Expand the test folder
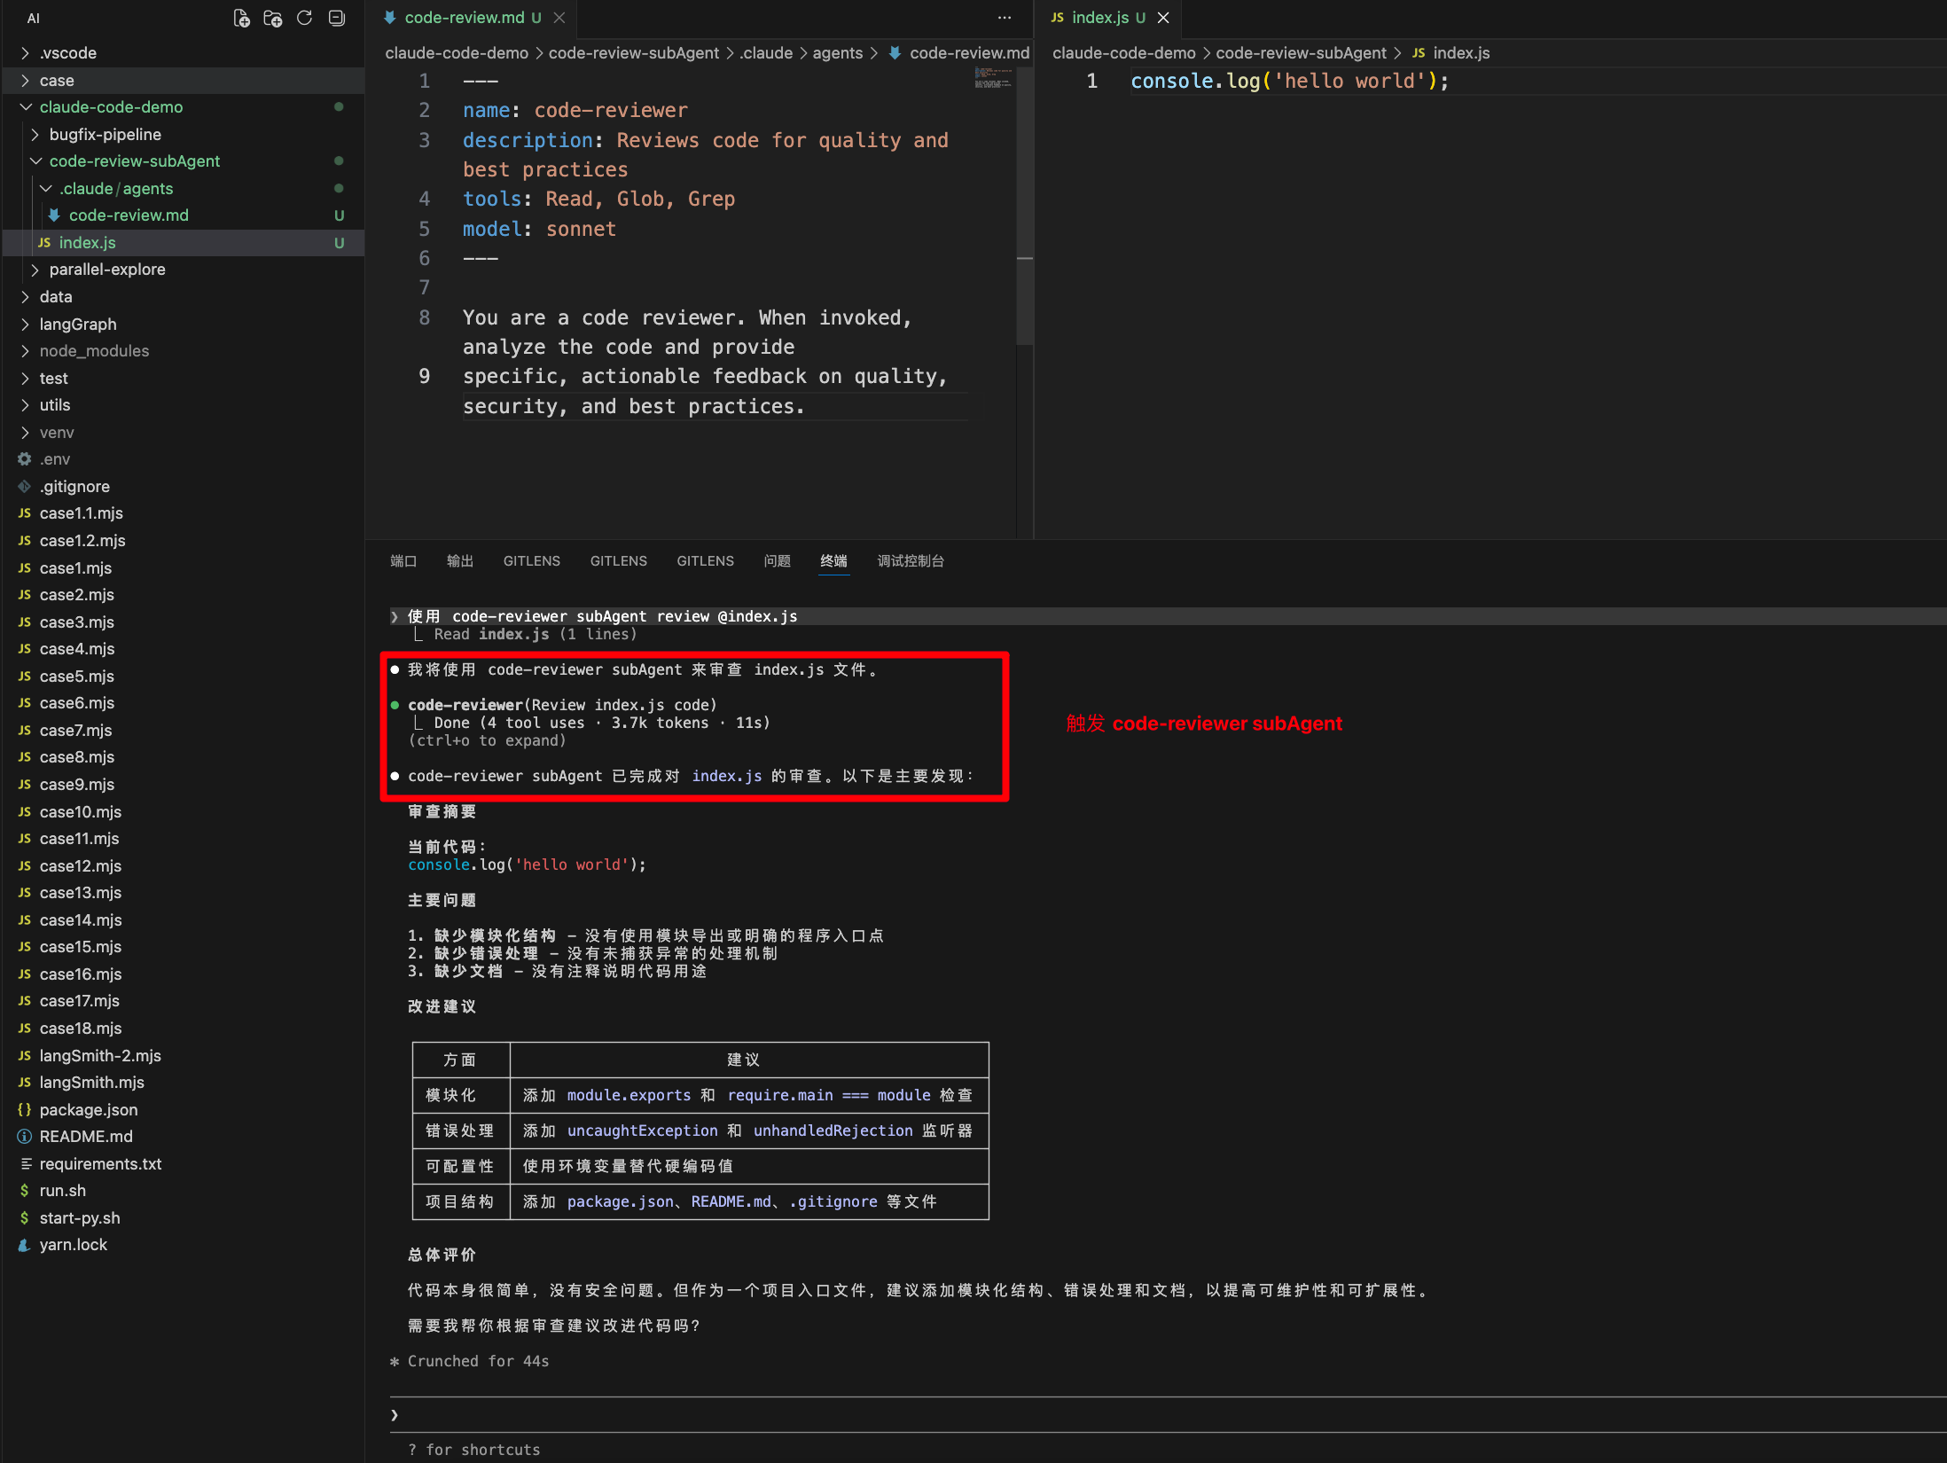Image resolution: width=1947 pixels, height=1463 pixels. (26, 379)
